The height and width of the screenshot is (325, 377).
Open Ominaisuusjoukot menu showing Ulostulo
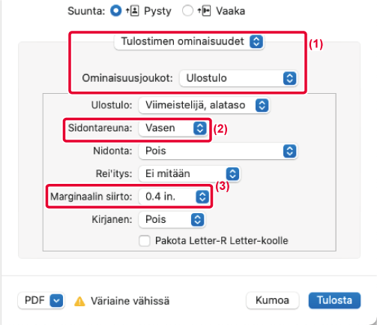(238, 78)
